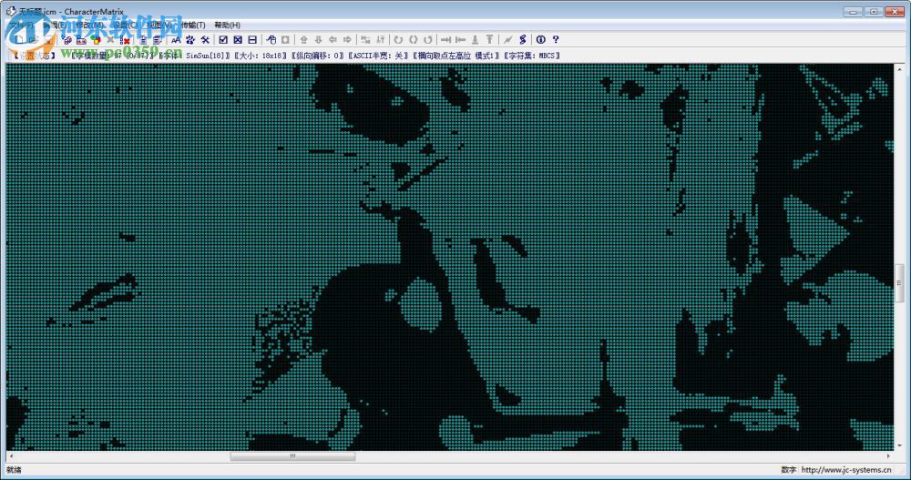
Task: Click the align to right edge icon
Action: [x=445, y=39]
